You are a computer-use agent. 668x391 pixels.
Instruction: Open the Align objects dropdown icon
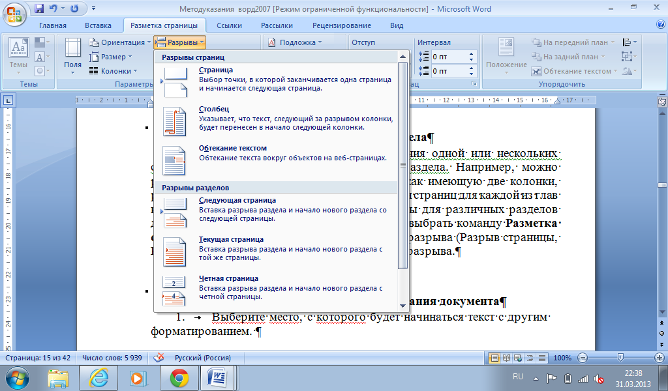click(630, 42)
